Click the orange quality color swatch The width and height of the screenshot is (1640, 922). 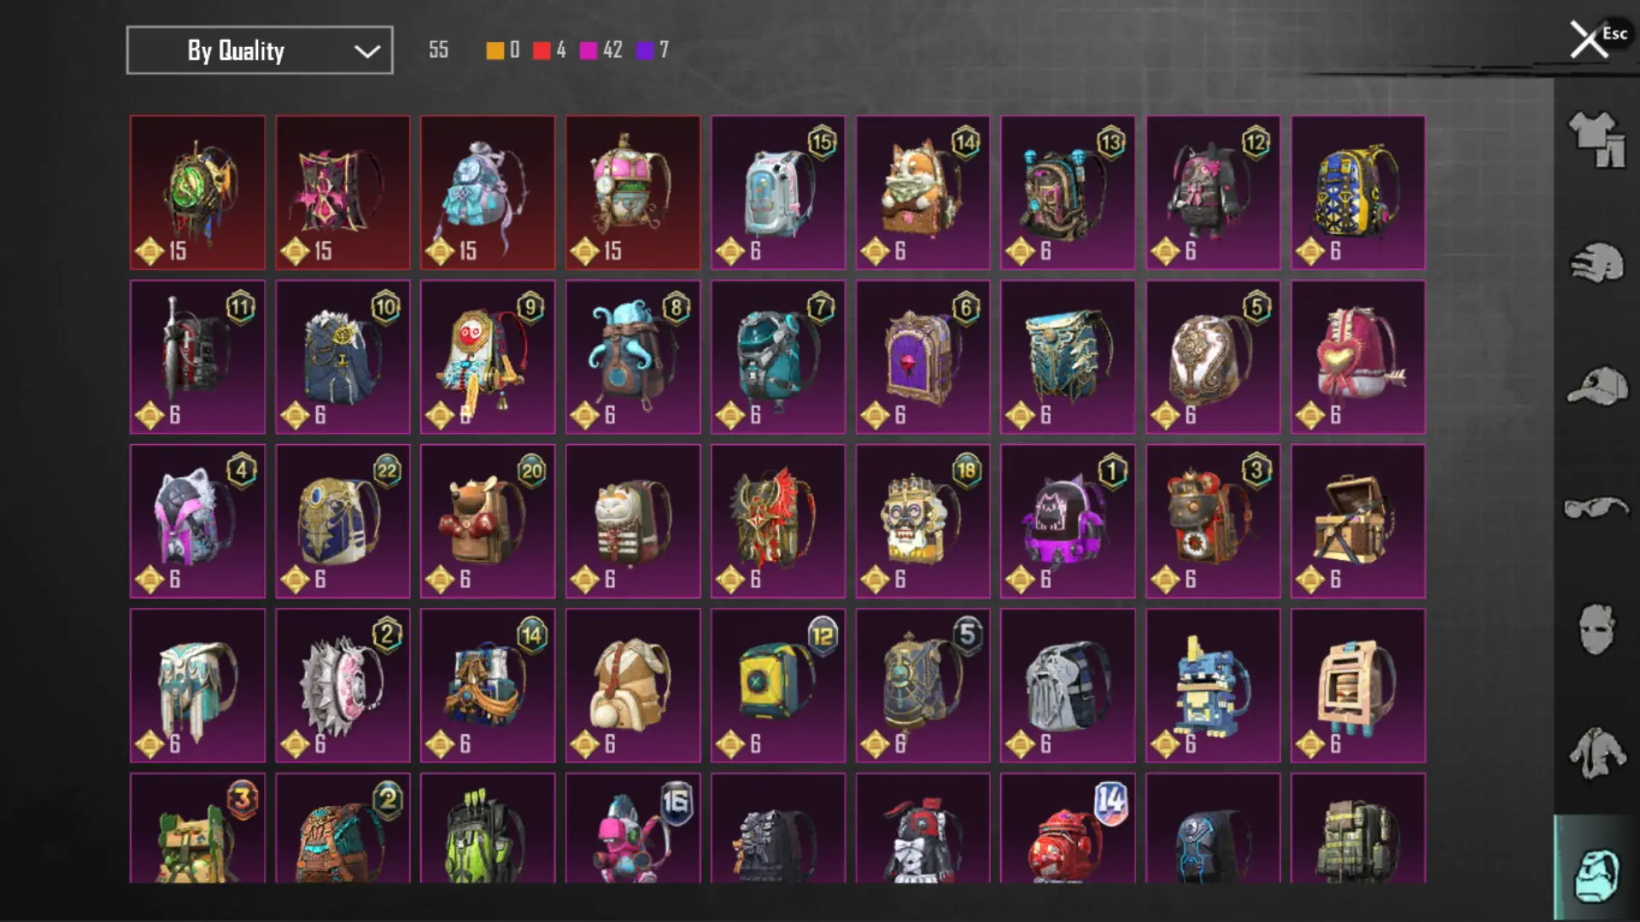495,50
